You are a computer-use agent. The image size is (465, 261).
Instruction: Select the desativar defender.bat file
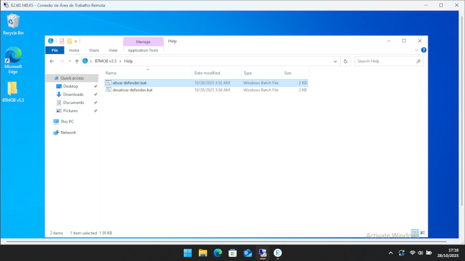(128, 90)
